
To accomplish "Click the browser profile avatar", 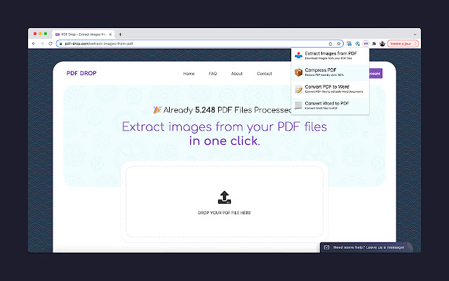I will 382,44.
